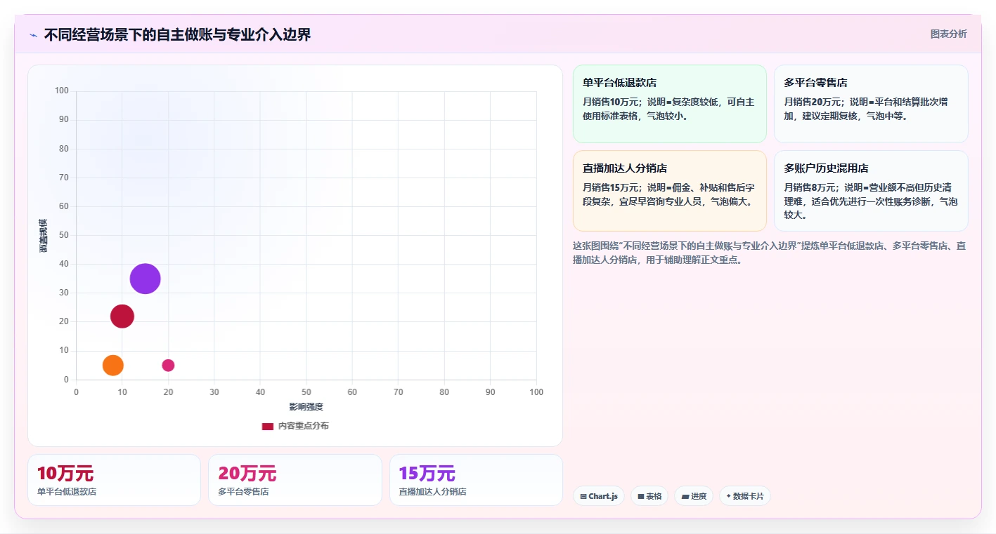Click the page title 不同经营场景下的自主做账与专业介入边界
This screenshot has width=996, height=534.
point(177,34)
